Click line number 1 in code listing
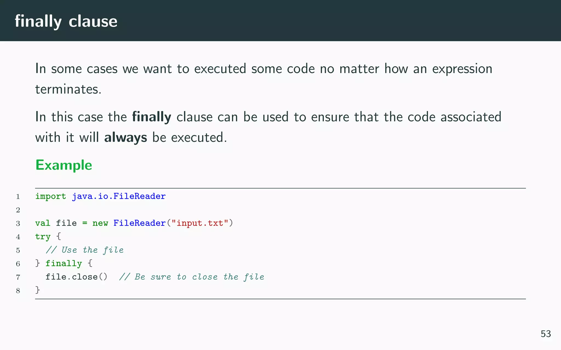Viewport: 561px width, 350px height. [18, 197]
